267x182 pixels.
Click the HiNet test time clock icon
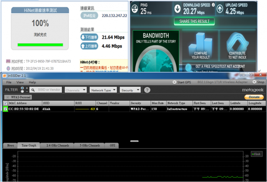pyautogui.click(x=8, y=68)
